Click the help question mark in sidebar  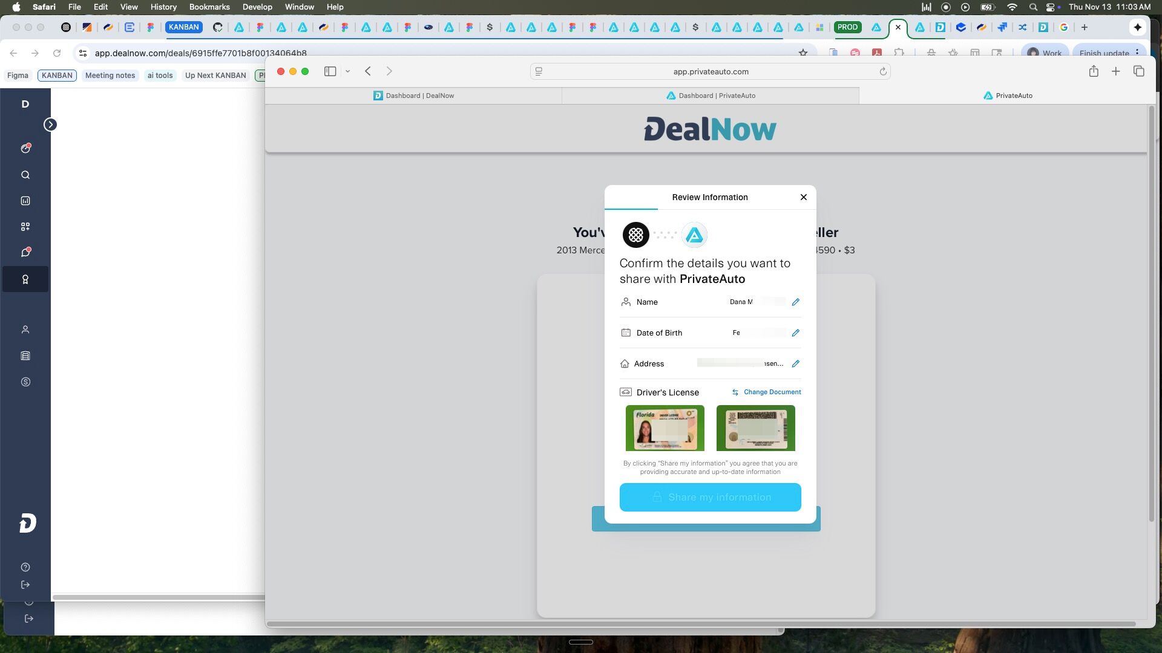click(25, 567)
